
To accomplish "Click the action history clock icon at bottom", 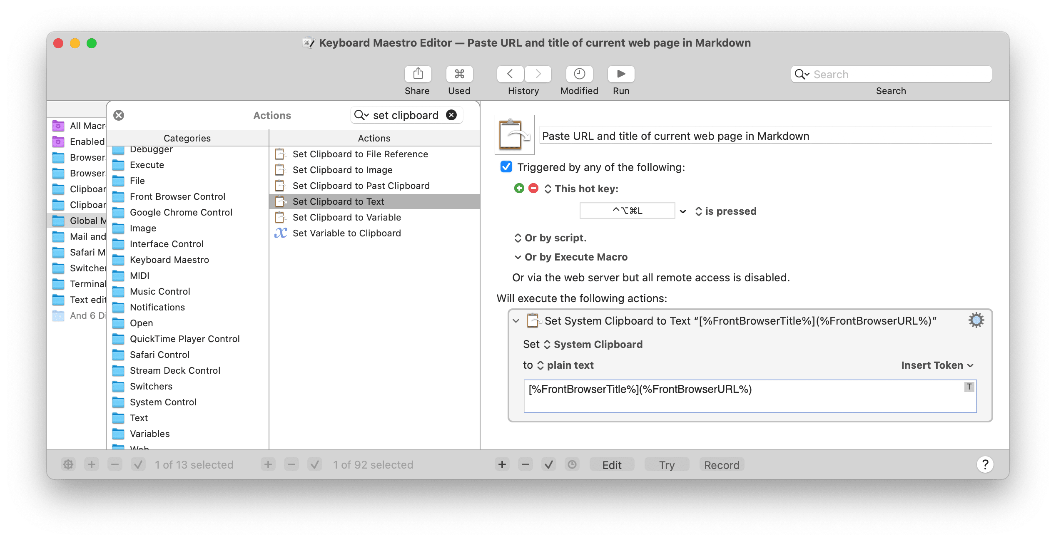I will coord(572,464).
